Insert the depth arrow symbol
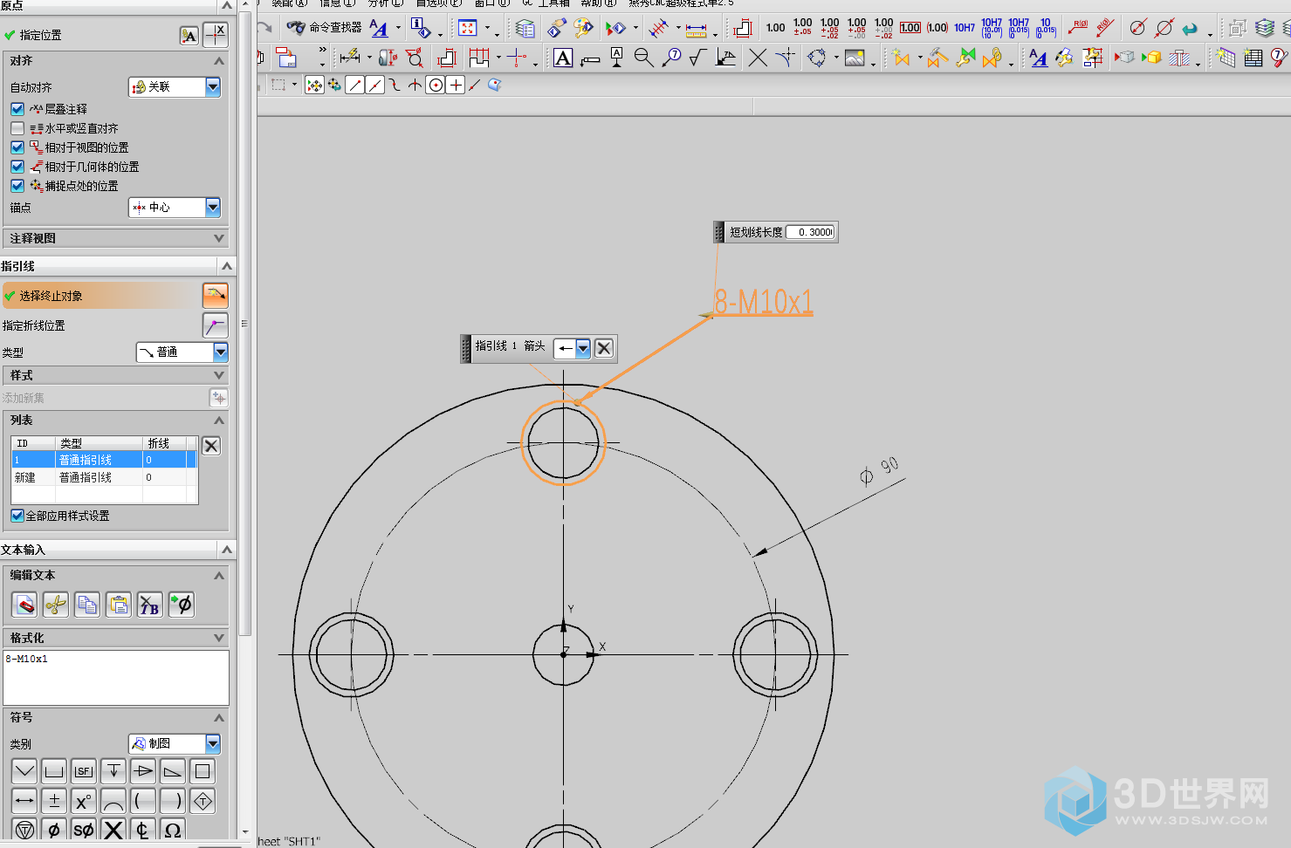Screen dimensions: 1291x848 [113, 771]
